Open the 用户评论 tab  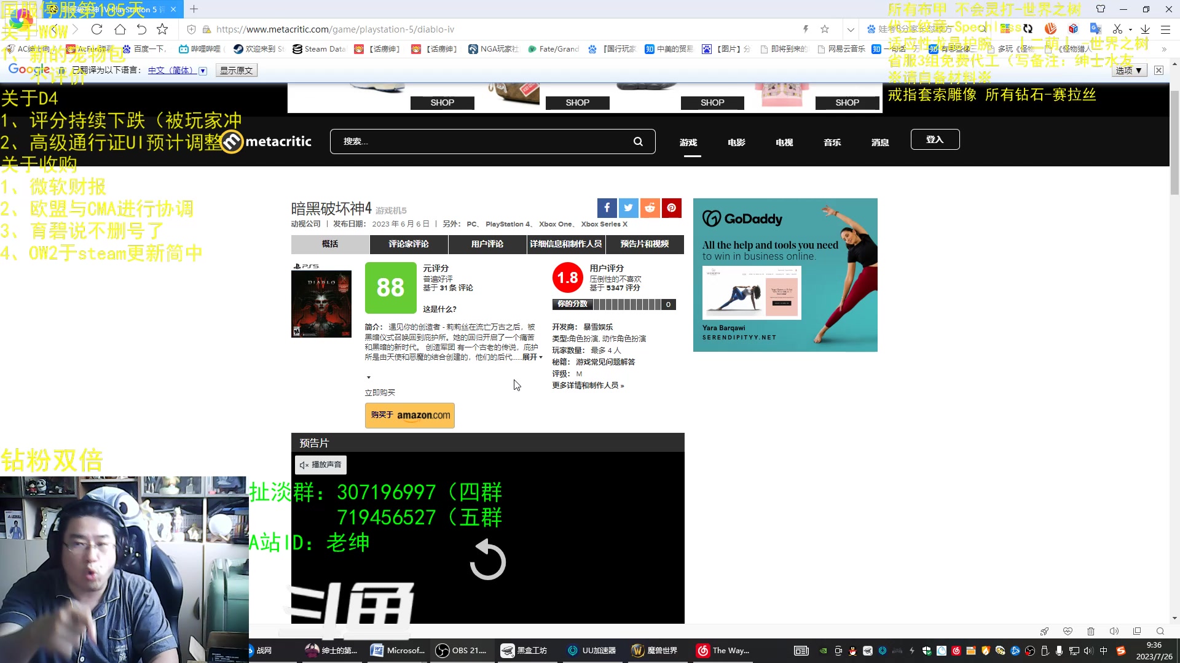coord(487,244)
